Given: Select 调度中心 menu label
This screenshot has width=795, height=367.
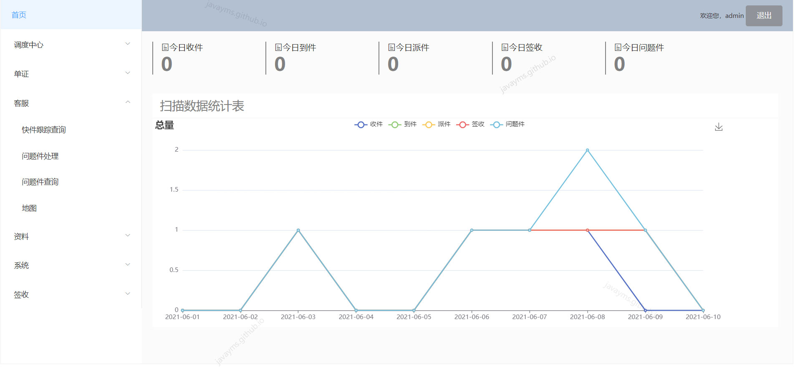Looking at the screenshot, I should pos(28,45).
